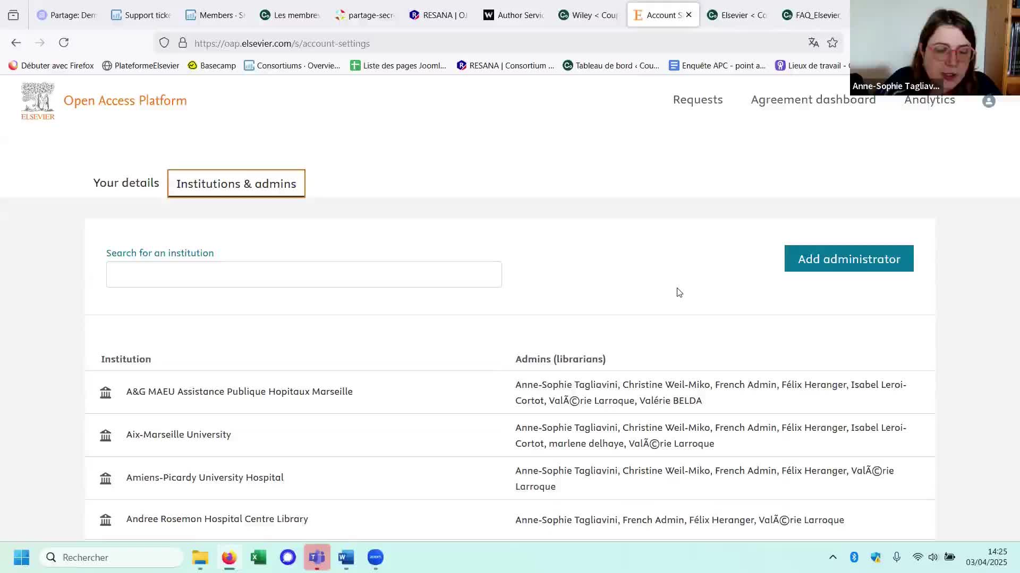Click the battery tray icon
1020x573 pixels.
coord(950,557)
